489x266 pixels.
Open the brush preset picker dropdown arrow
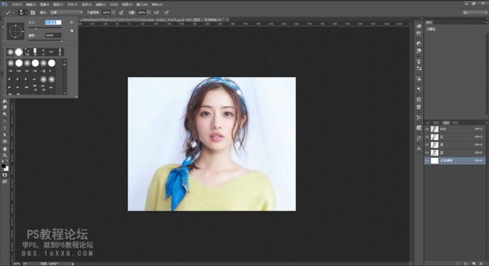26,12
